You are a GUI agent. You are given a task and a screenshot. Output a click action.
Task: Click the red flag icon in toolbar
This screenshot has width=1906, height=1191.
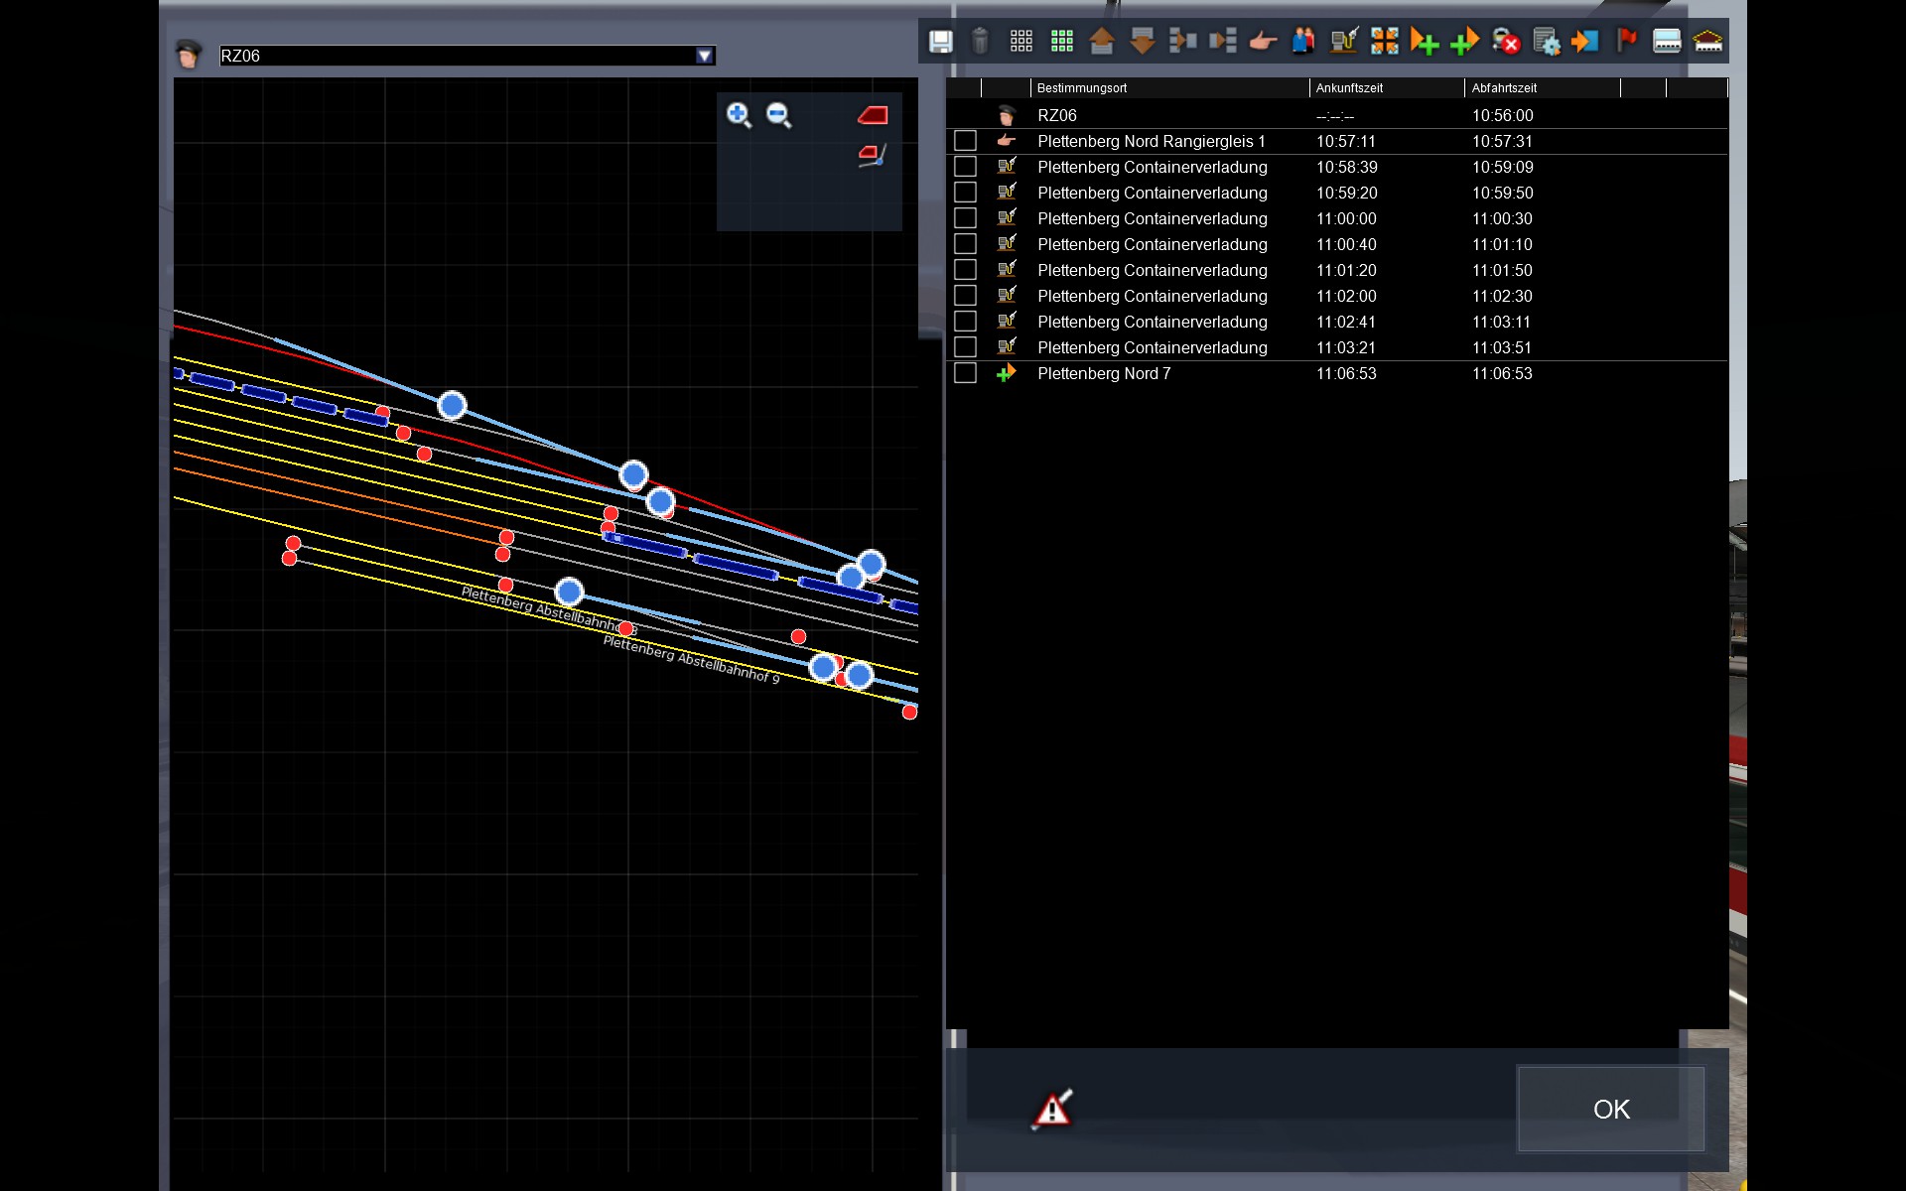coord(1626,41)
